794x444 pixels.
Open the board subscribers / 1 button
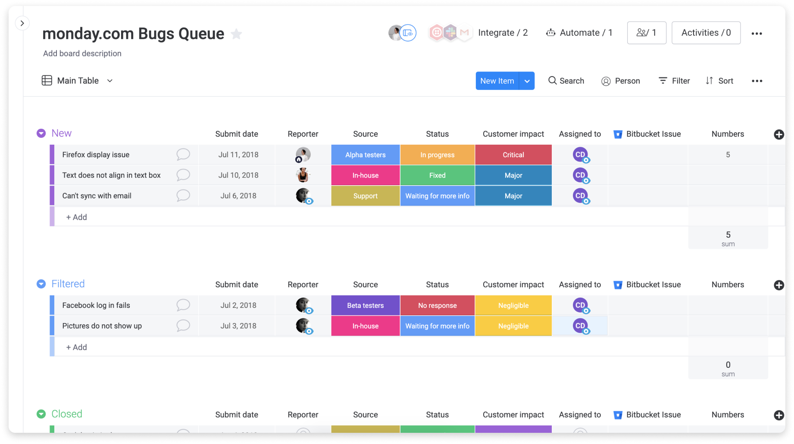click(647, 33)
